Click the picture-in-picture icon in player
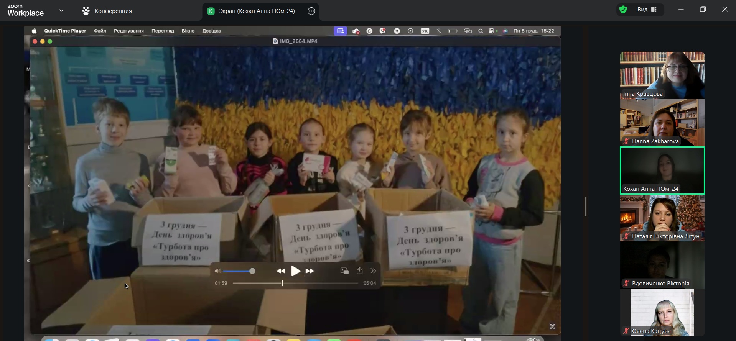The height and width of the screenshot is (341, 736). click(x=344, y=271)
